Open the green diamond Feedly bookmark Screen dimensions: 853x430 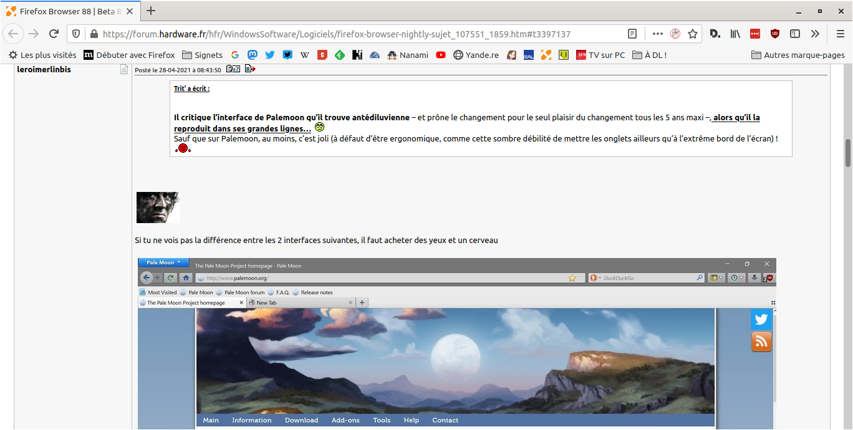tap(340, 55)
